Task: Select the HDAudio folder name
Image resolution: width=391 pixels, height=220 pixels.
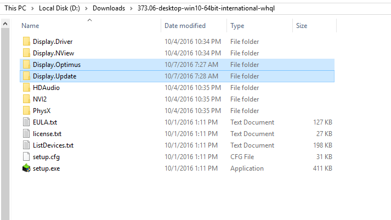Action: (x=46, y=88)
